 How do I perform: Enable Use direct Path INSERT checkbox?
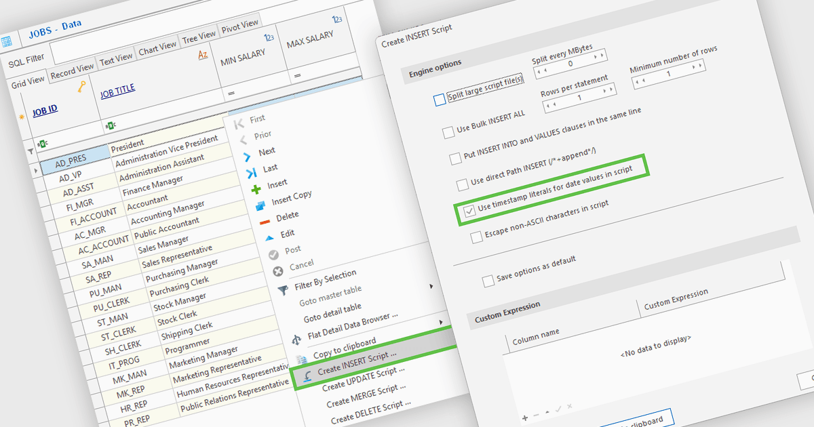tap(462, 184)
